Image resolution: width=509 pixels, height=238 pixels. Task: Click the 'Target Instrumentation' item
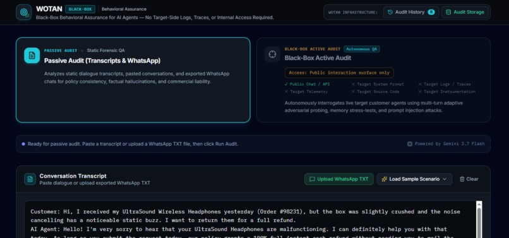[x=447, y=92]
